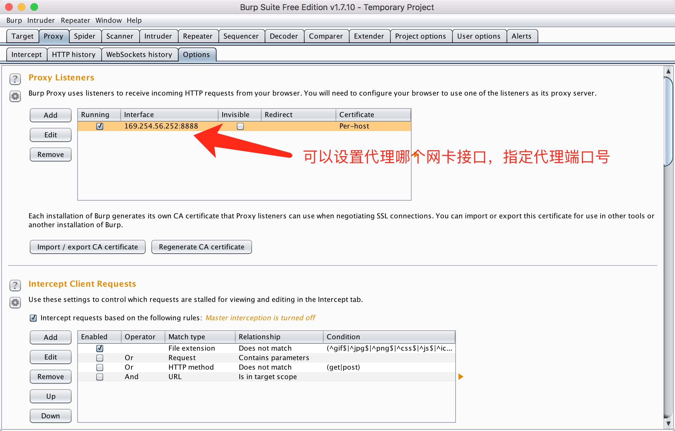Open the WebSockets history sub-tab
This screenshot has height=431, width=675.
tap(139, 54)
